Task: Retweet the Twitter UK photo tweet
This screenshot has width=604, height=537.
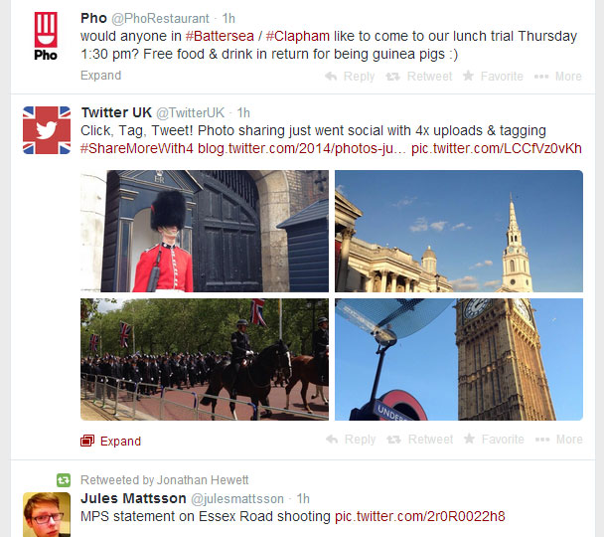Action: [420, 440]
